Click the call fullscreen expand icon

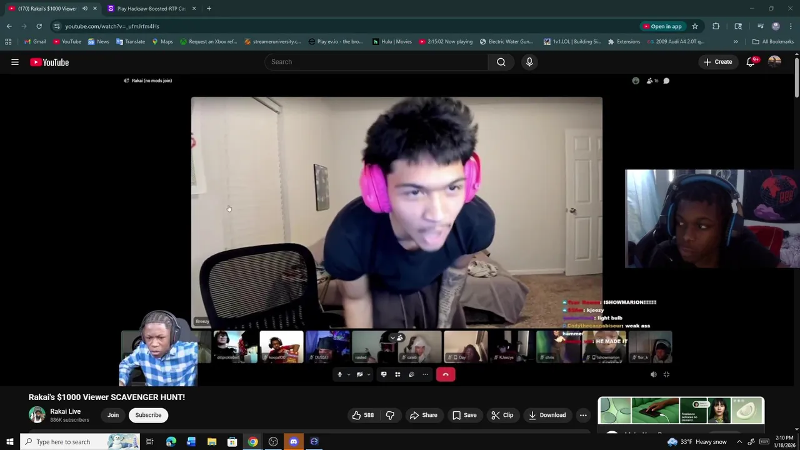pyautogui.click(x=666, y=374)
